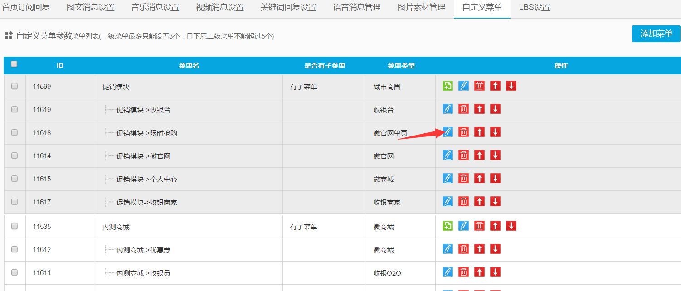
Task: Check the box for row 11615
Action: coord(15,179)
